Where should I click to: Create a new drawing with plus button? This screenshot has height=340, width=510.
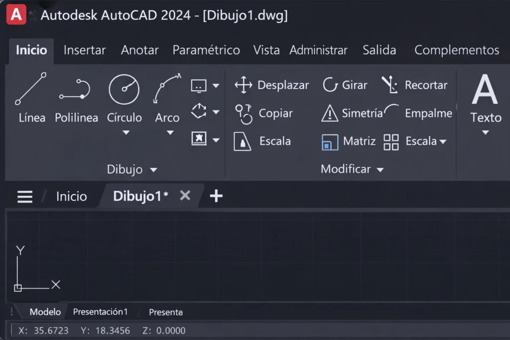click(216, 196)
